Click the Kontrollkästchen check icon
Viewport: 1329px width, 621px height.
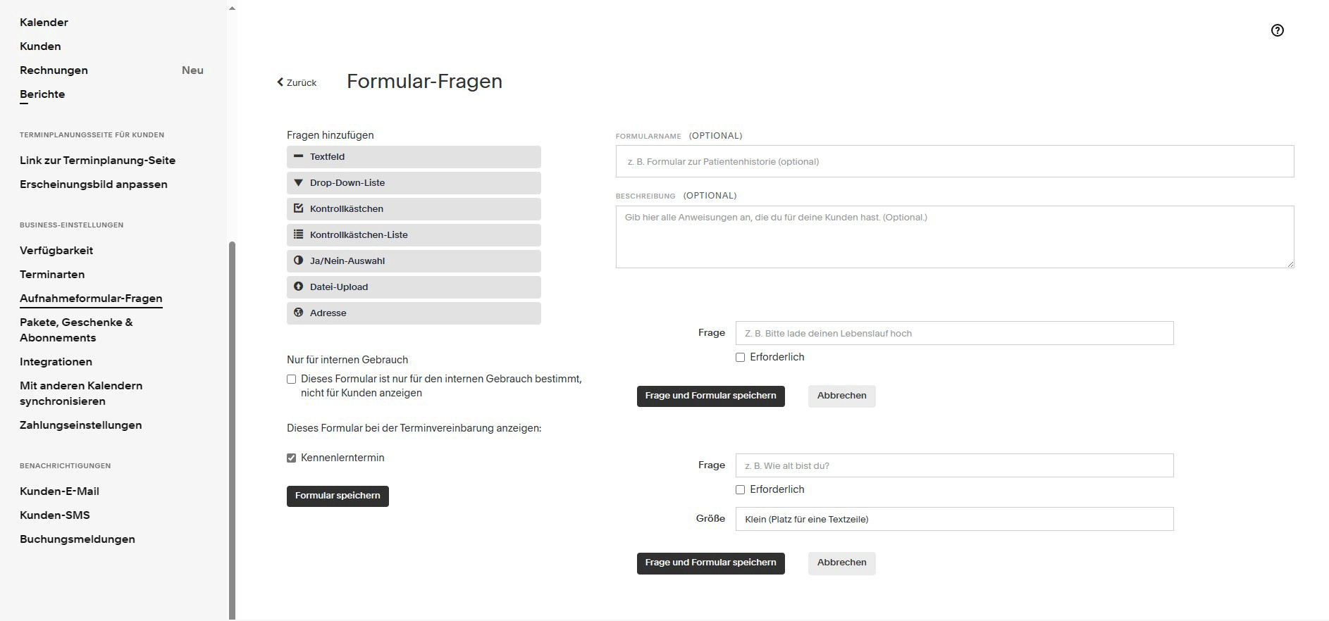298,208
